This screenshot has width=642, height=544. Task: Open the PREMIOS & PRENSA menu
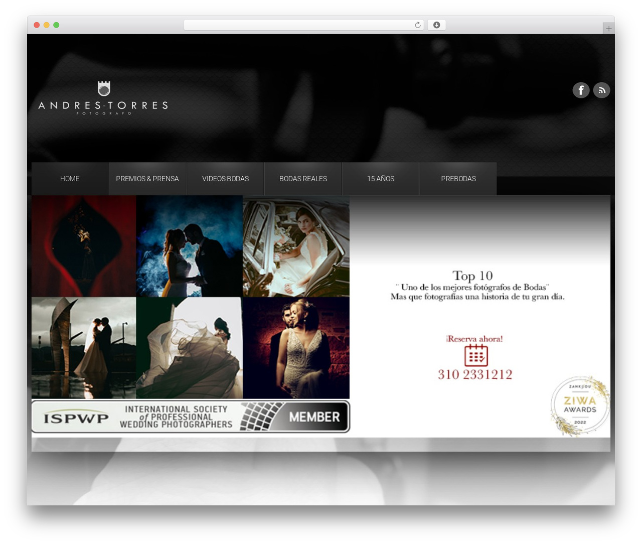tap(147, 179)
